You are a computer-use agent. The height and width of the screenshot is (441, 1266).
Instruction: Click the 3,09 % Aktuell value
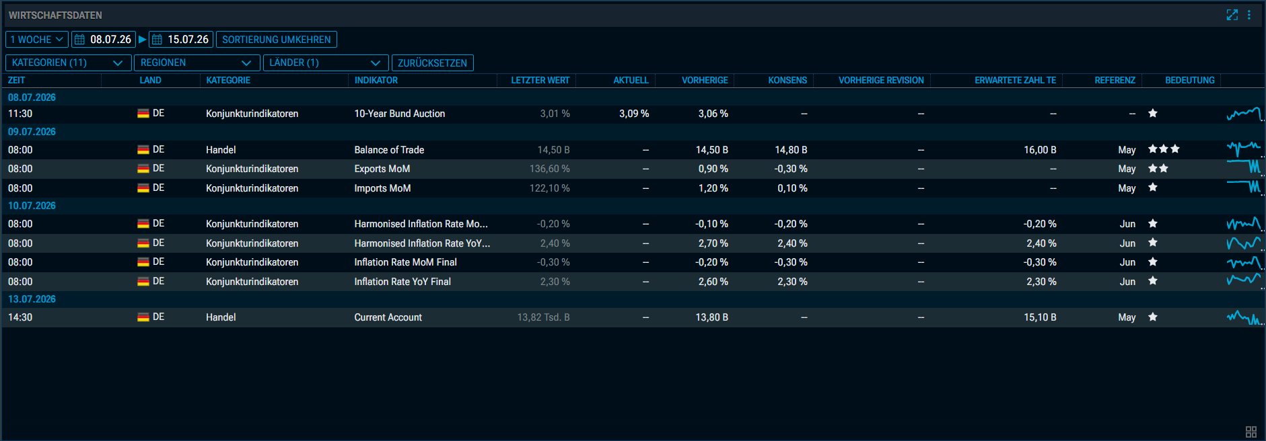[634, 114]
